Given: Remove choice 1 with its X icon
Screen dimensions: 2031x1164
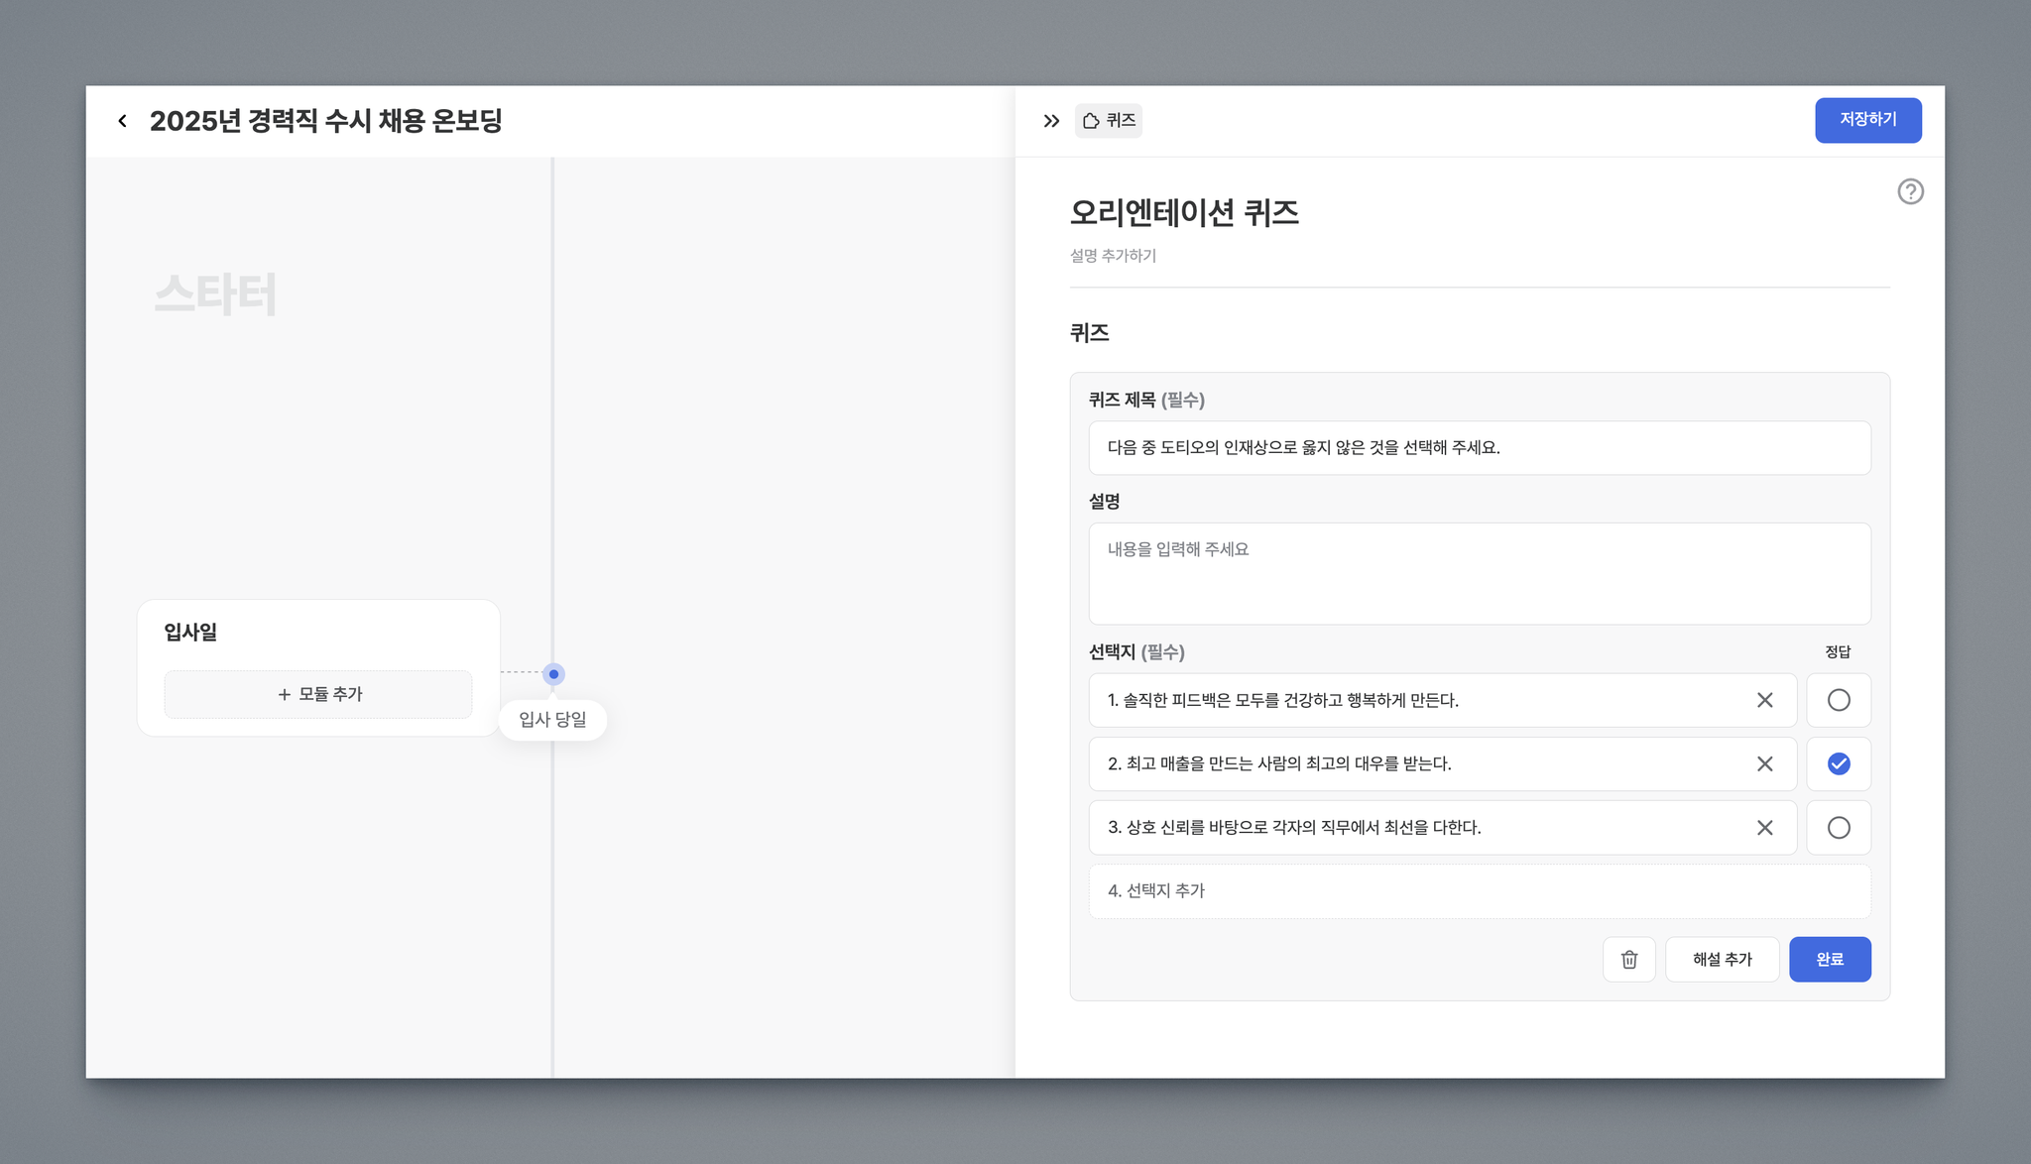Looking at the screenshot, I should click(x=1764, y=700).
